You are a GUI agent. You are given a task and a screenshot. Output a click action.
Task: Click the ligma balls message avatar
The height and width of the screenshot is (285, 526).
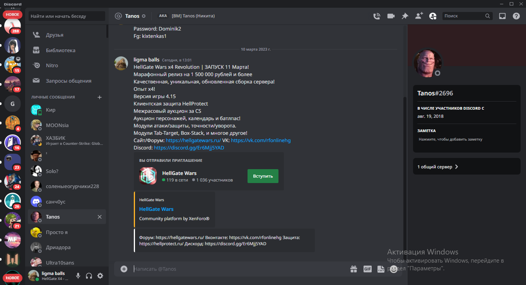pyautogui.click(x=121, y=63)
